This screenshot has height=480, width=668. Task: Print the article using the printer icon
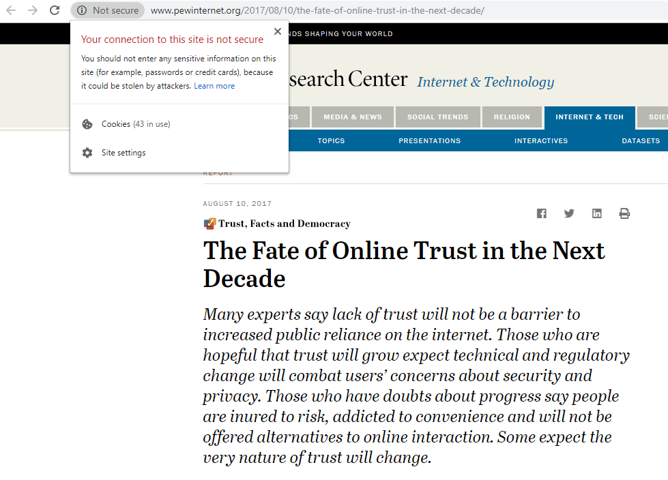click(624, 213)
